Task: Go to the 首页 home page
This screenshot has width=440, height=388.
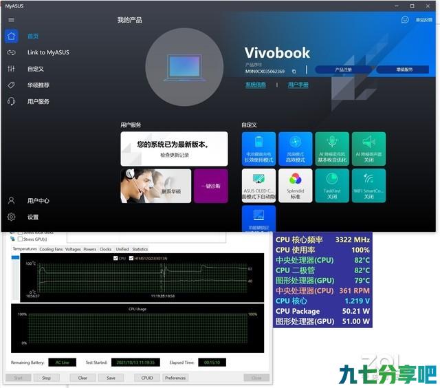Action: 33,36
